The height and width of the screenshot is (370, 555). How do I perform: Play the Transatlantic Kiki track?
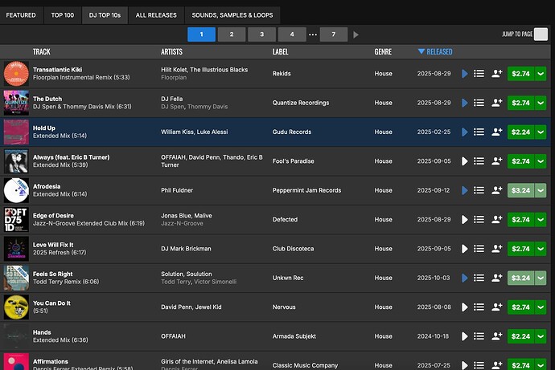(x=465, y=74)
